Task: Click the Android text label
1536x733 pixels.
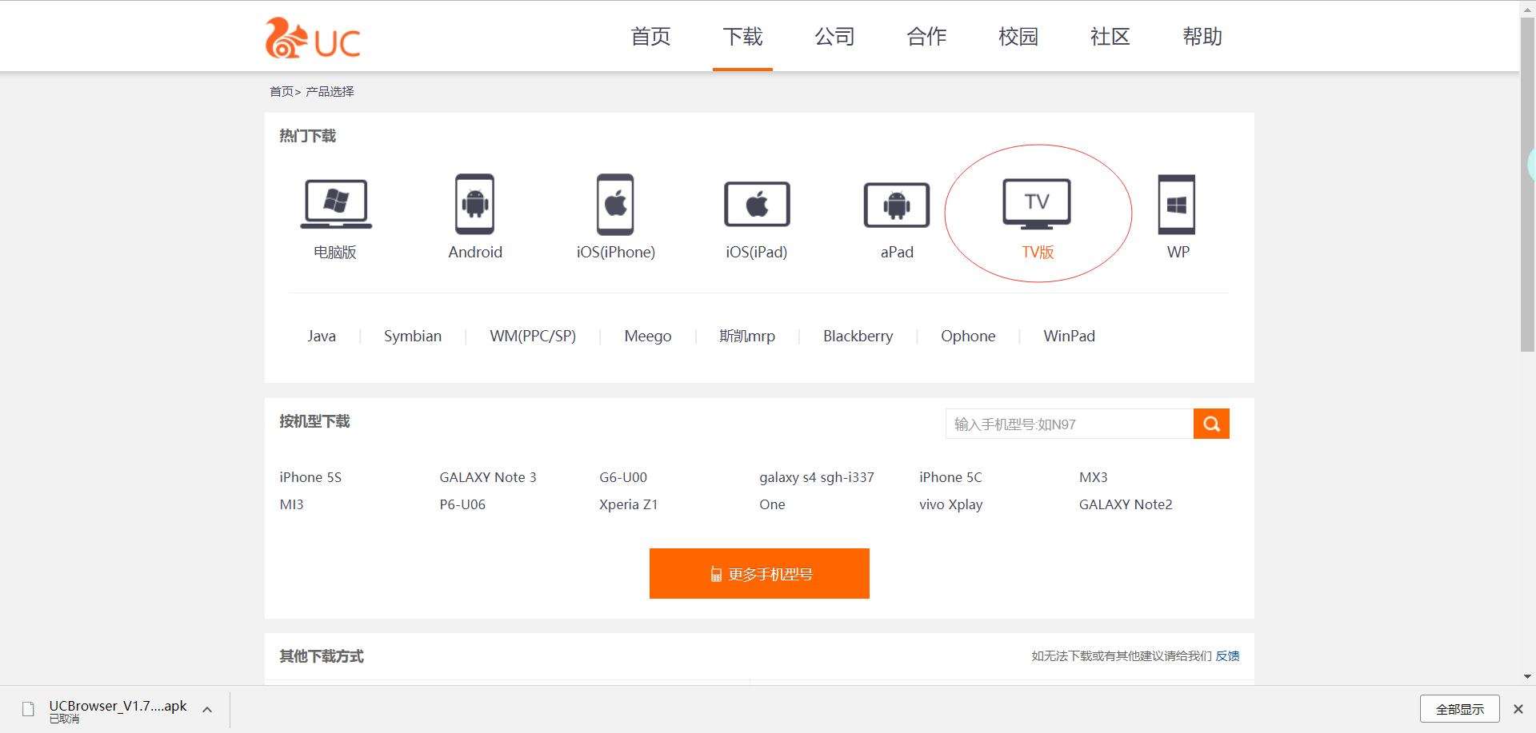Action: click(x=475, y=253)
